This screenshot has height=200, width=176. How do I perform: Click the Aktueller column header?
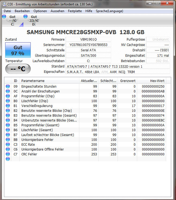click(x=89, y=81)
